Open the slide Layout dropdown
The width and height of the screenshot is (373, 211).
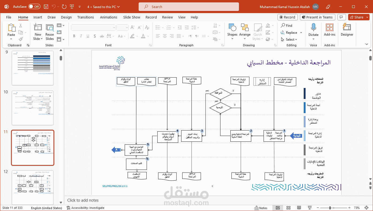pos(61,25)
